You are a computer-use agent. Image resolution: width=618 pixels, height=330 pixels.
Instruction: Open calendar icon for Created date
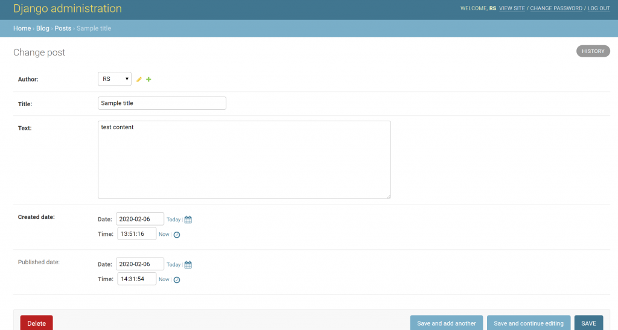pos(188,220)
